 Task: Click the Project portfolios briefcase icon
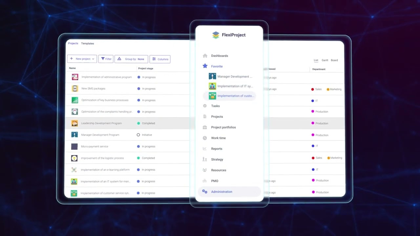(205, 127)
